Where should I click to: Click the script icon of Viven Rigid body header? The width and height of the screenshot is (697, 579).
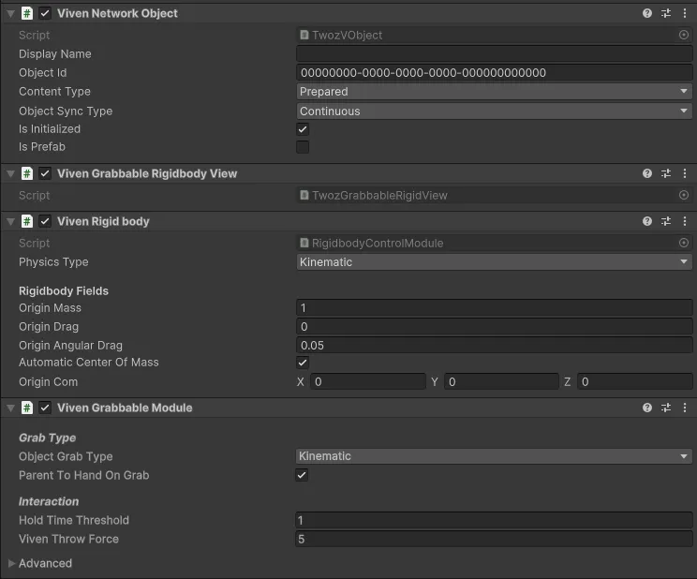[27, 221]
